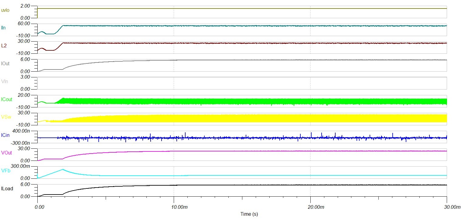Image resolution: width=461 pixels, height=220 pixels.
Task: Select the IIn trace label
Action: [3, 28]
